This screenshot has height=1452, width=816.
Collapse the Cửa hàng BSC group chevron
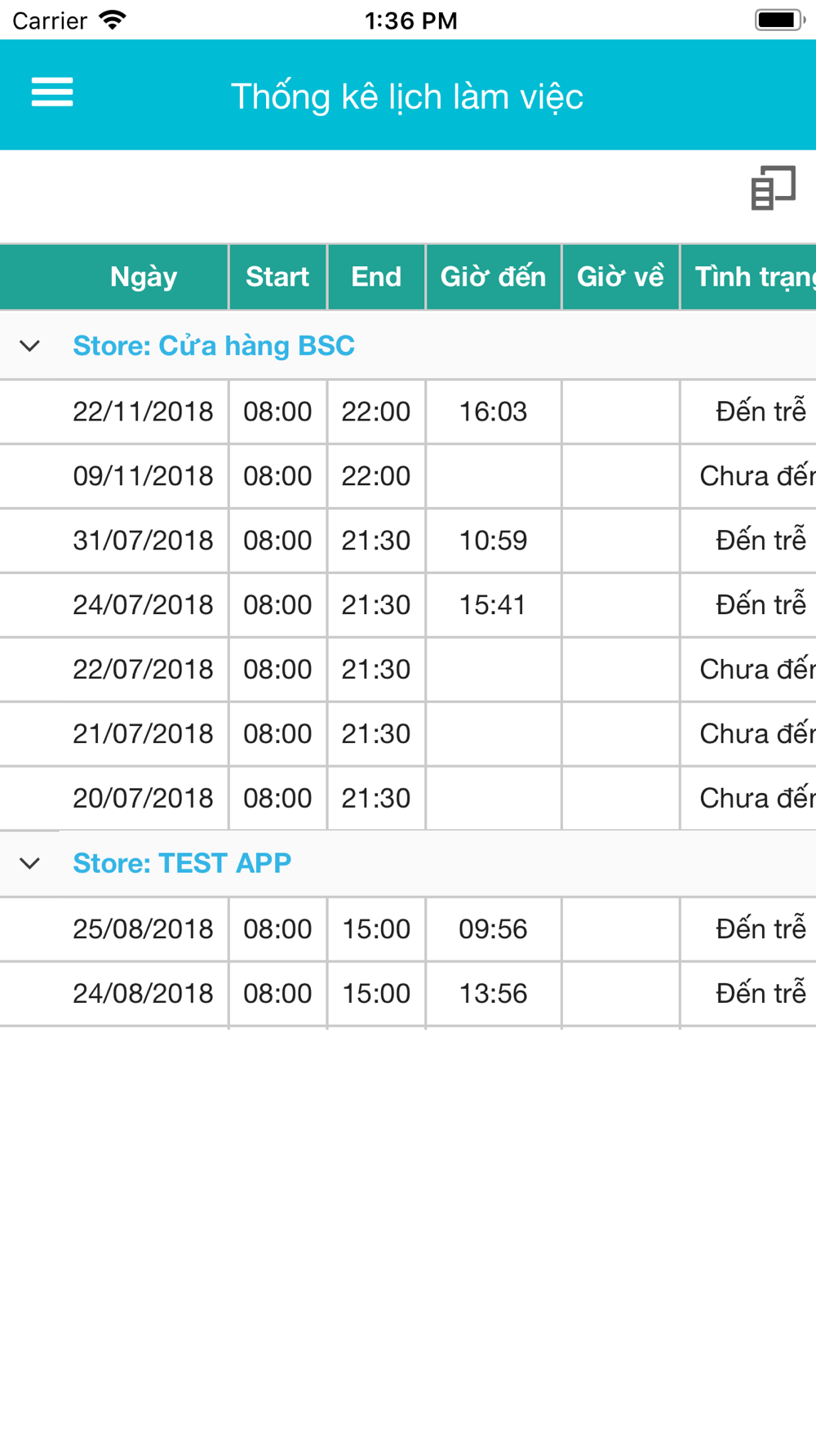[x=30, y=345]
